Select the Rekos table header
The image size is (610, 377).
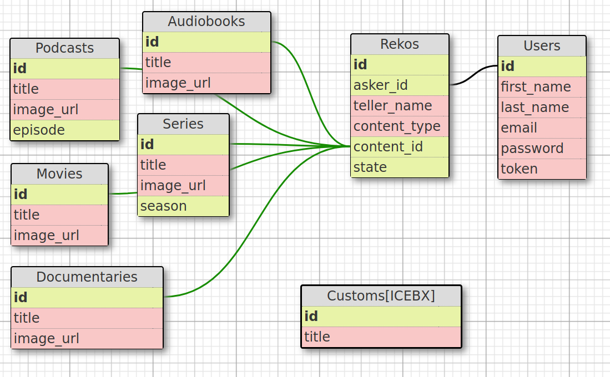coord(400,44)
